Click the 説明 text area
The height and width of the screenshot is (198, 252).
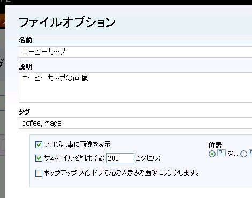tap(135, 87)
